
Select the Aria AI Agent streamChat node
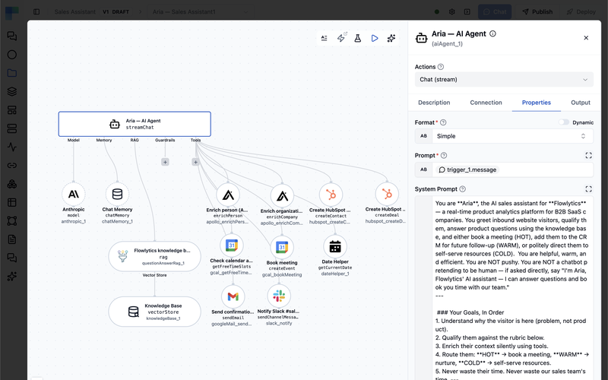[x=135, y=124]
